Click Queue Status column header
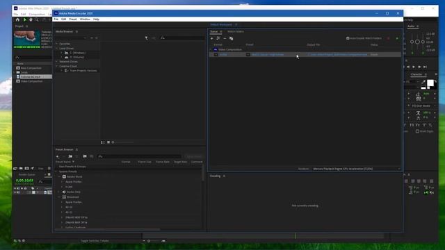Viewport: 445px width, 250px height. 374,44
